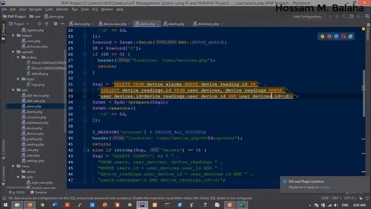Hide the Project tool window

pos(63,24)
